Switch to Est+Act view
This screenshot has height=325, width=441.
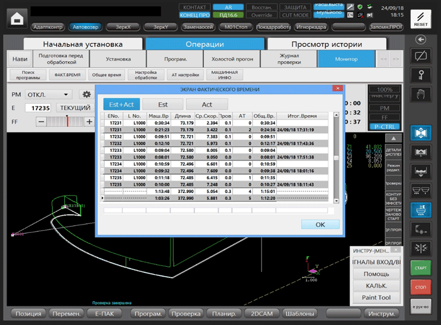tap(122, 105)
